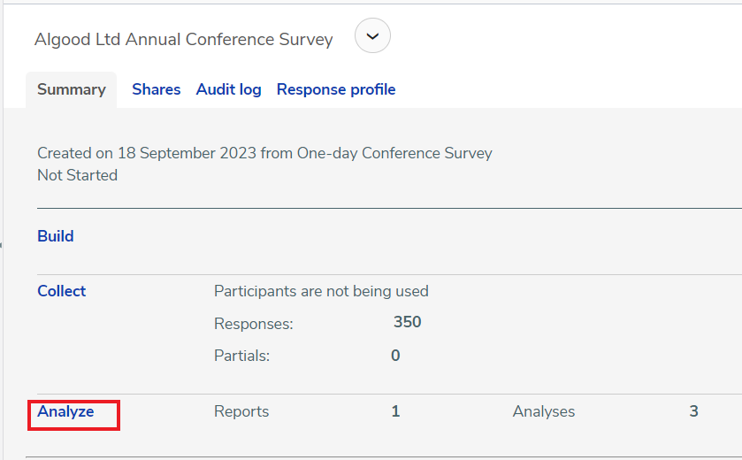Screen dimensions: 742x460
Task: Go to the Collect section link
Action: 62,290
